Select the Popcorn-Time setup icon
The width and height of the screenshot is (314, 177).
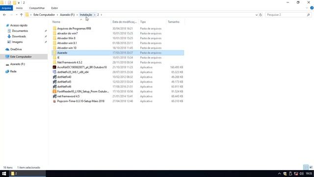(x=54, y=101)
